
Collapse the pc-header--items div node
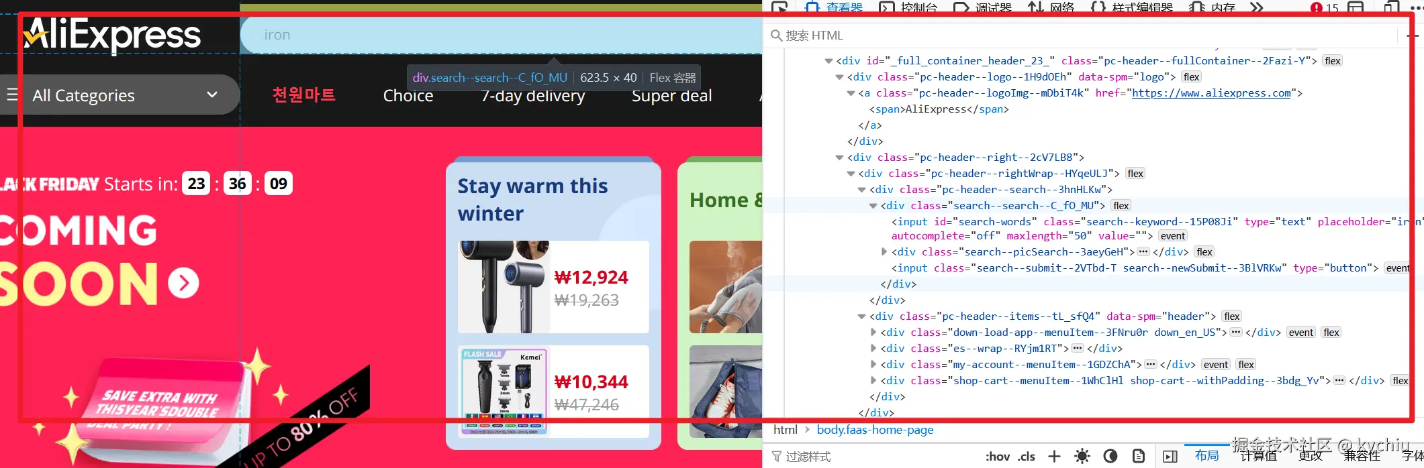coord(862,316)
